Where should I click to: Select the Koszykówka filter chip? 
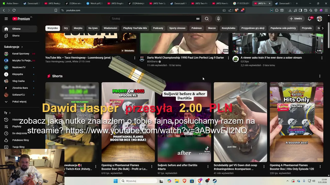228,28
